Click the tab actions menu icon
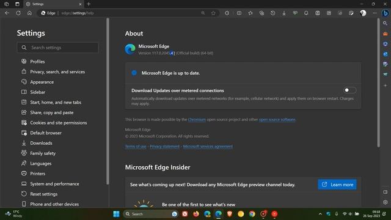The height and width of the screenshot is (220, 391). (x=17, y=4)
